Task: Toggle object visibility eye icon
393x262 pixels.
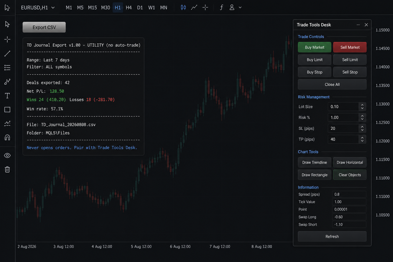Action: (x=7, y=156)
